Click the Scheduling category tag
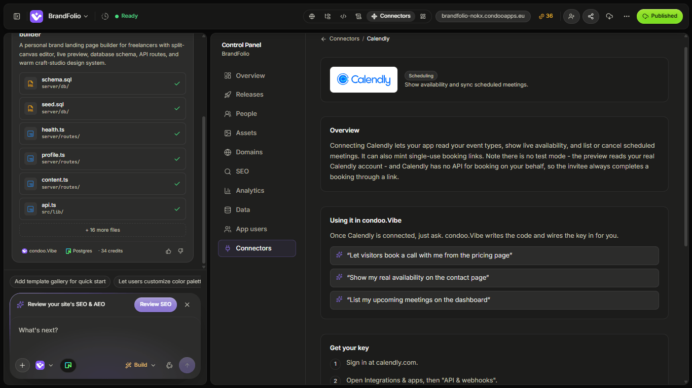This screenshot has height=388, width=692. [421, 76]
